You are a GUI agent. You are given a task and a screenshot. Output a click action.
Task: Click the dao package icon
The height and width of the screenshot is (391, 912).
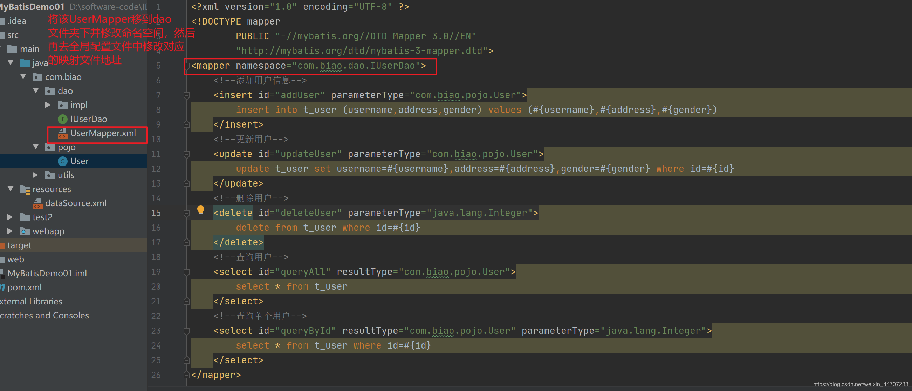tap(50, 91)
